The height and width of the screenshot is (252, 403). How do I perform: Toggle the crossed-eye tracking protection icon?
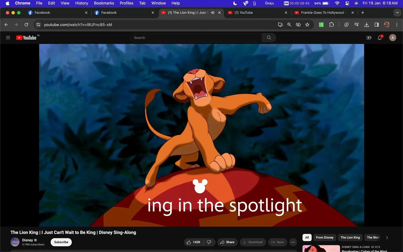click(298, 24)
